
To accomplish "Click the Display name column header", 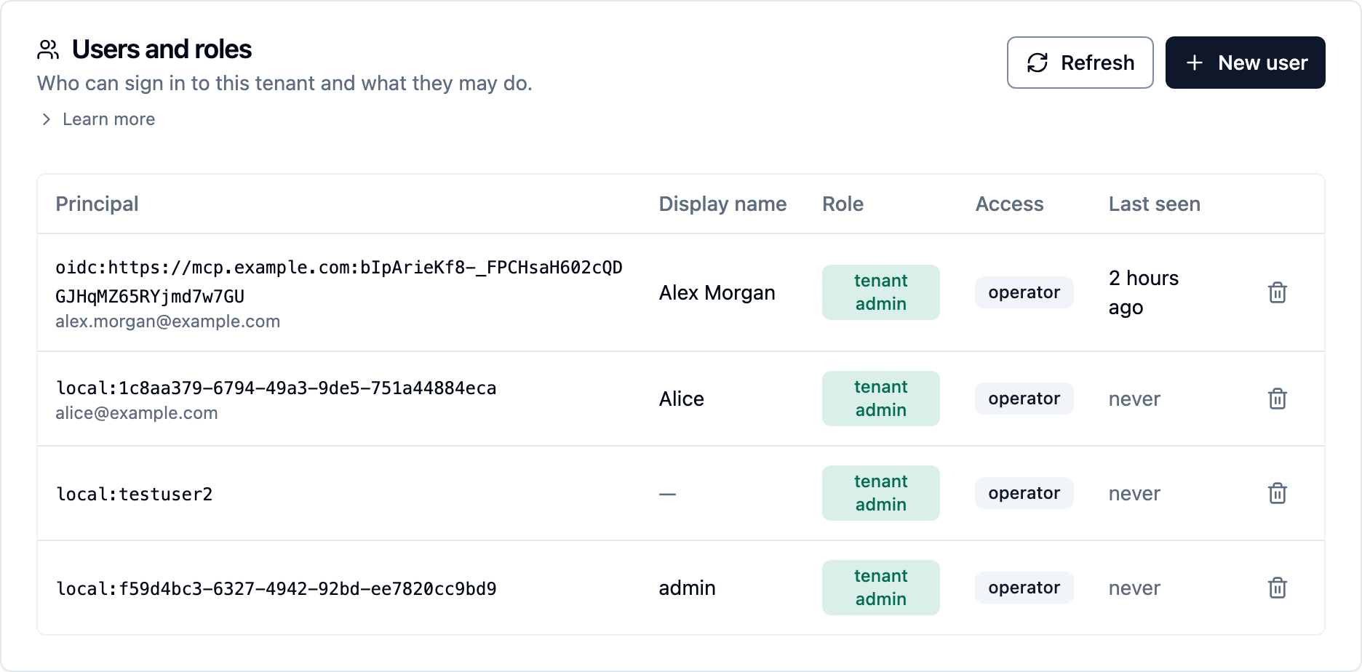I will point(722,204).
